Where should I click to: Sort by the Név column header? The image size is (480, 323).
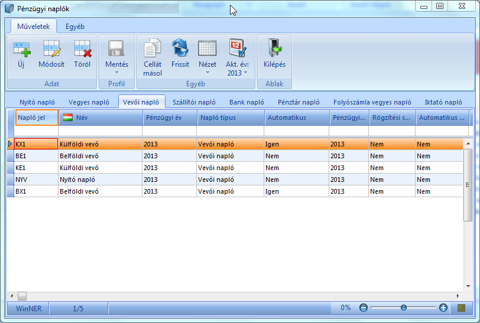100,118
